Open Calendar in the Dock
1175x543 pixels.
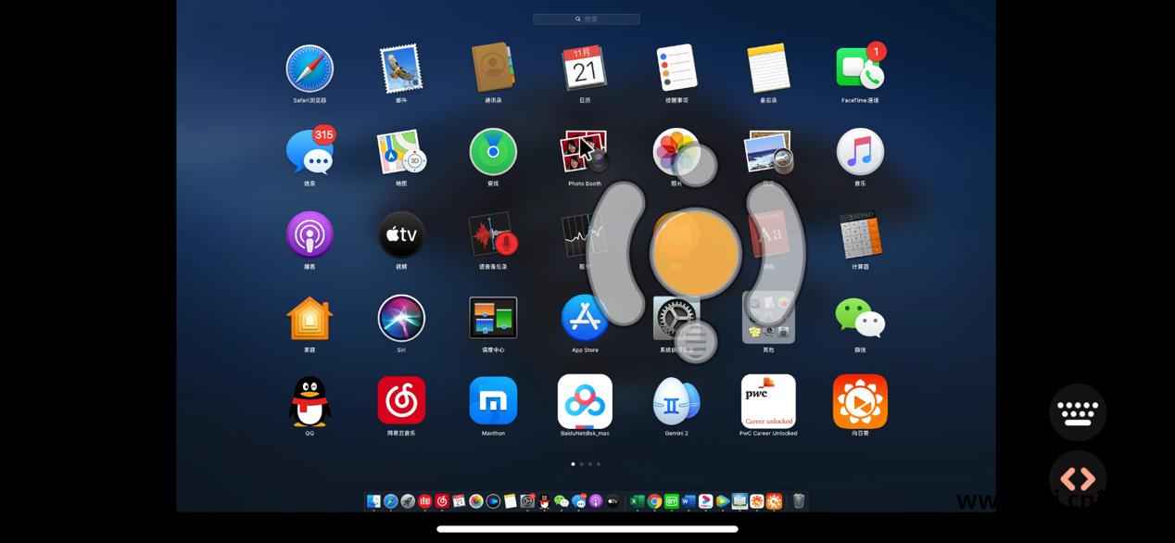click(459, 501)
